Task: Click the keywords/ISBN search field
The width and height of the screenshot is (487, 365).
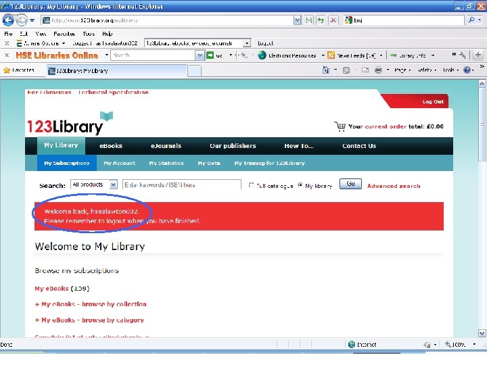Action: click(x=182, y=185)
